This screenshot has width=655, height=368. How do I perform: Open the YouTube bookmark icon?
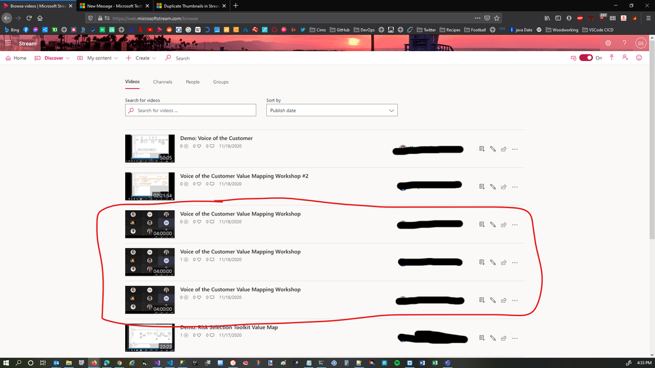click(150, 29)
